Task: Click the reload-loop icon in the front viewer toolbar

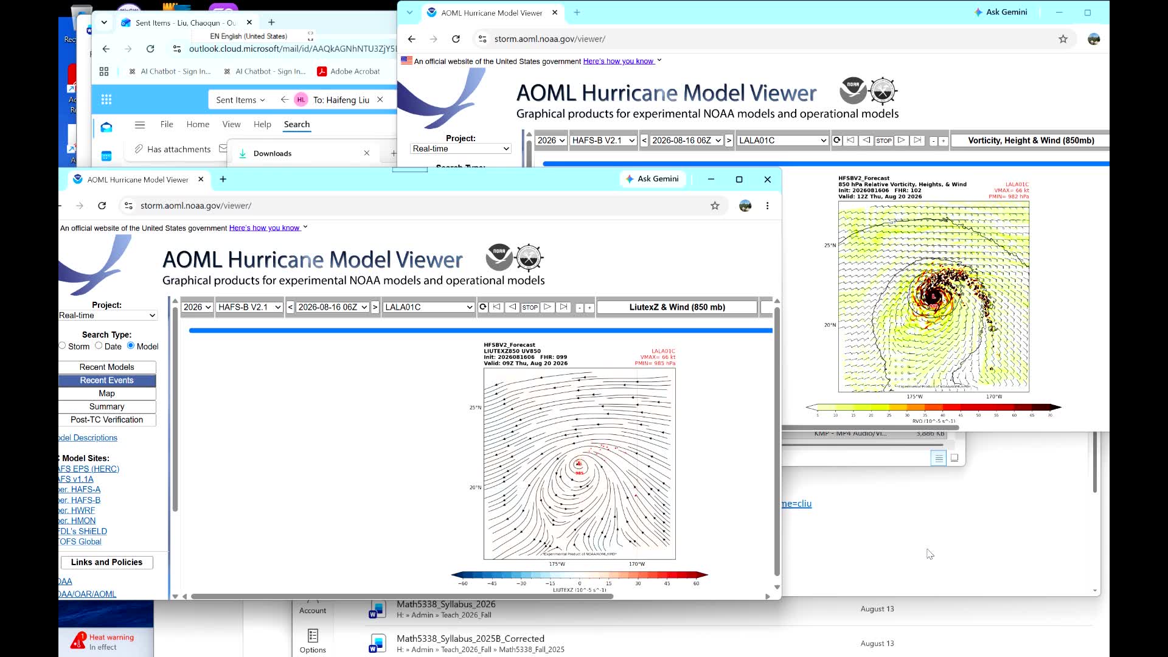Action: 483,307
